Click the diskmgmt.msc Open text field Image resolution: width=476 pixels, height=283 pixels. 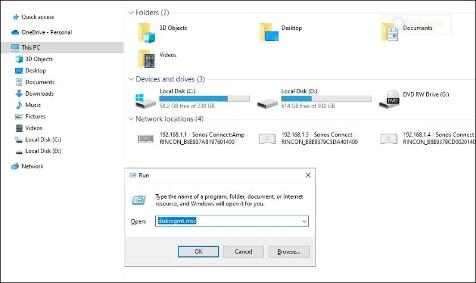click(227, 221)
